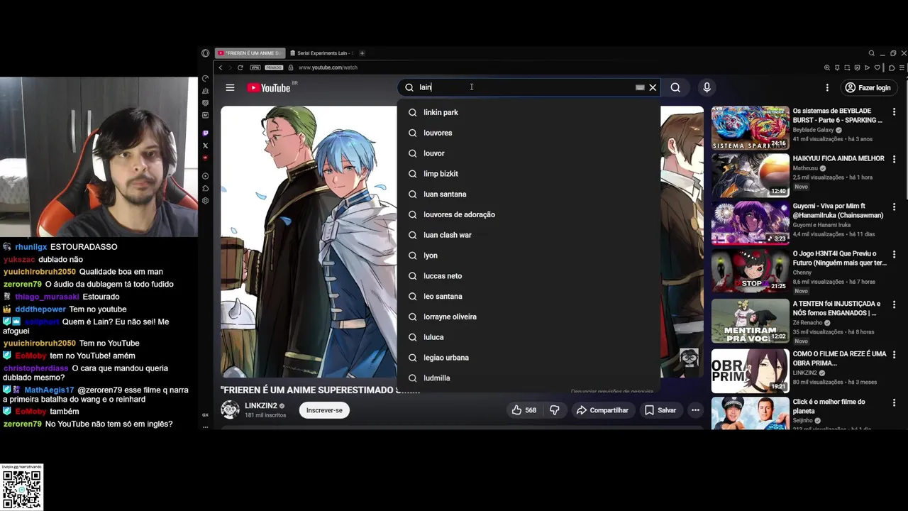
Task: Open the YouTube hamburger guide menu
Action: tap(230, 87)
